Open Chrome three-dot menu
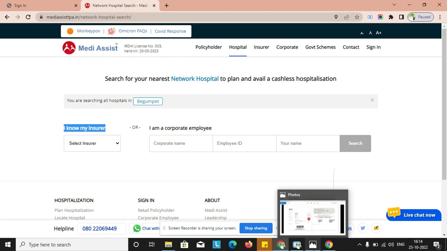This screenshot has width=447, height=251. (x=439, y=17)
